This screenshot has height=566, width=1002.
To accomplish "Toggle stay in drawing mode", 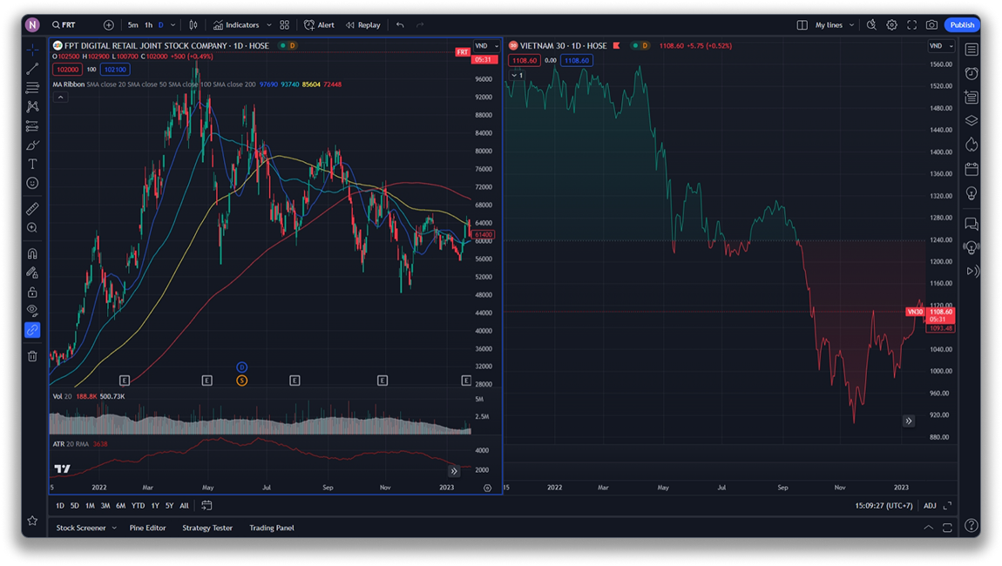I will pyautogui.click(x=32, y=273).
